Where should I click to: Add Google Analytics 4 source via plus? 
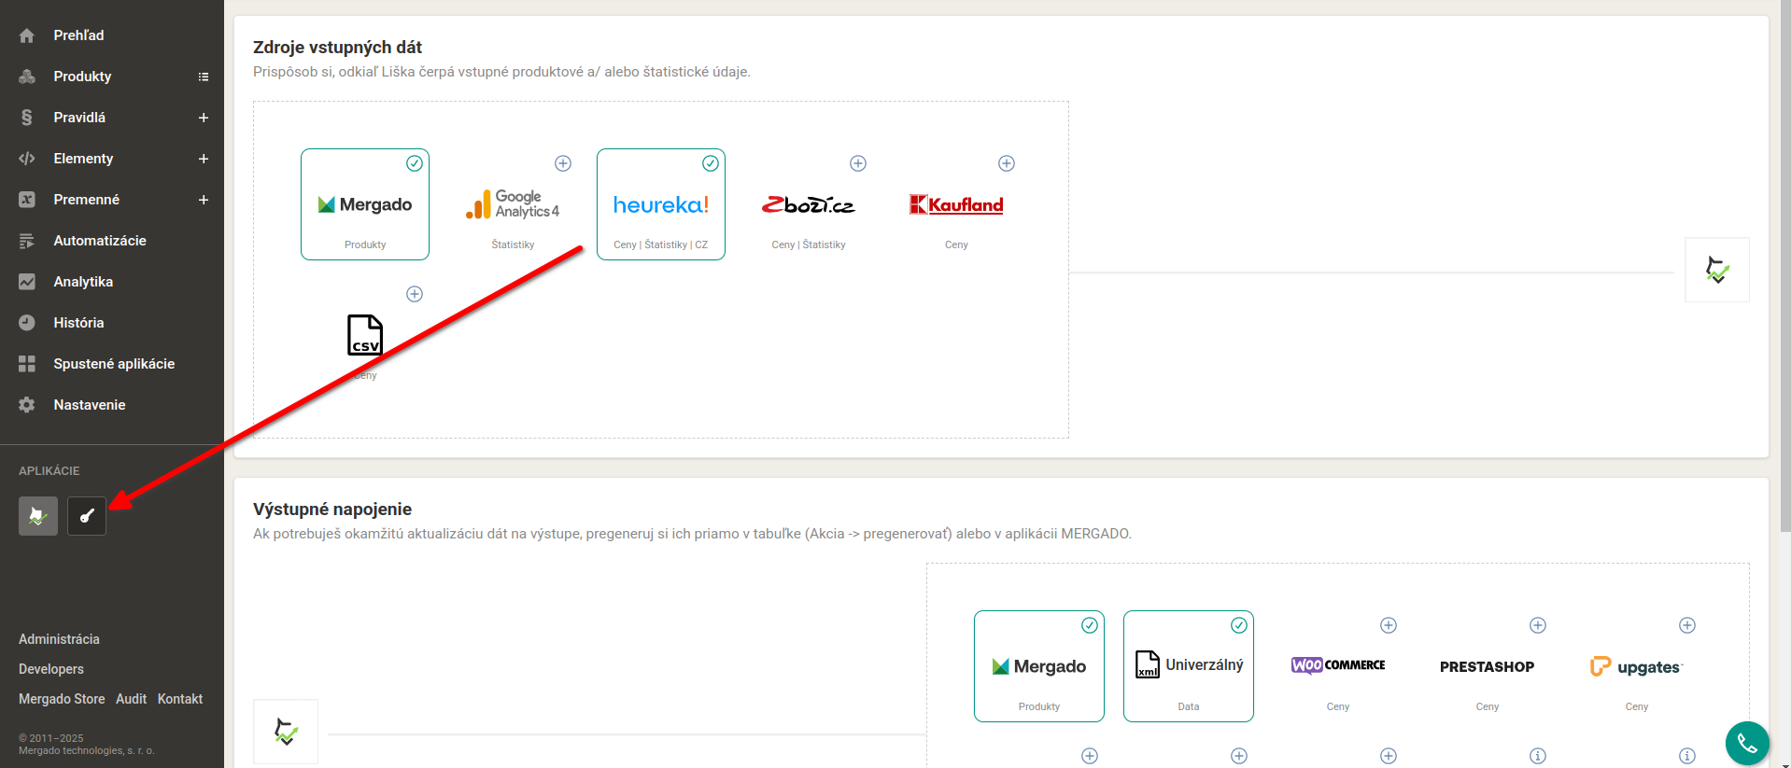(x=563, y=163)
